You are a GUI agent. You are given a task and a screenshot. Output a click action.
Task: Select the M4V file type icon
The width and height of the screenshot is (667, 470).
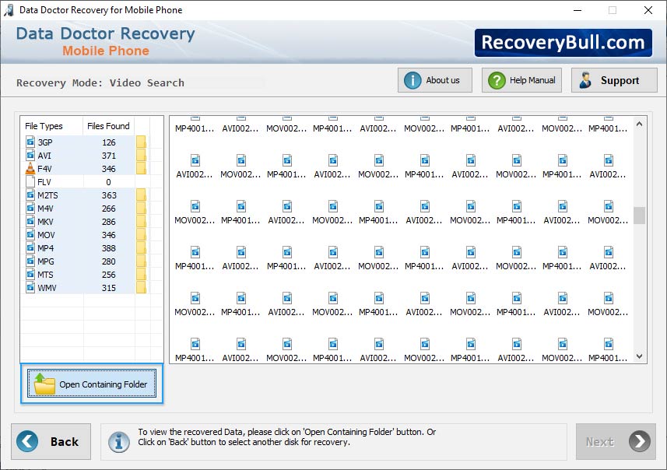(x=30, y=208)
